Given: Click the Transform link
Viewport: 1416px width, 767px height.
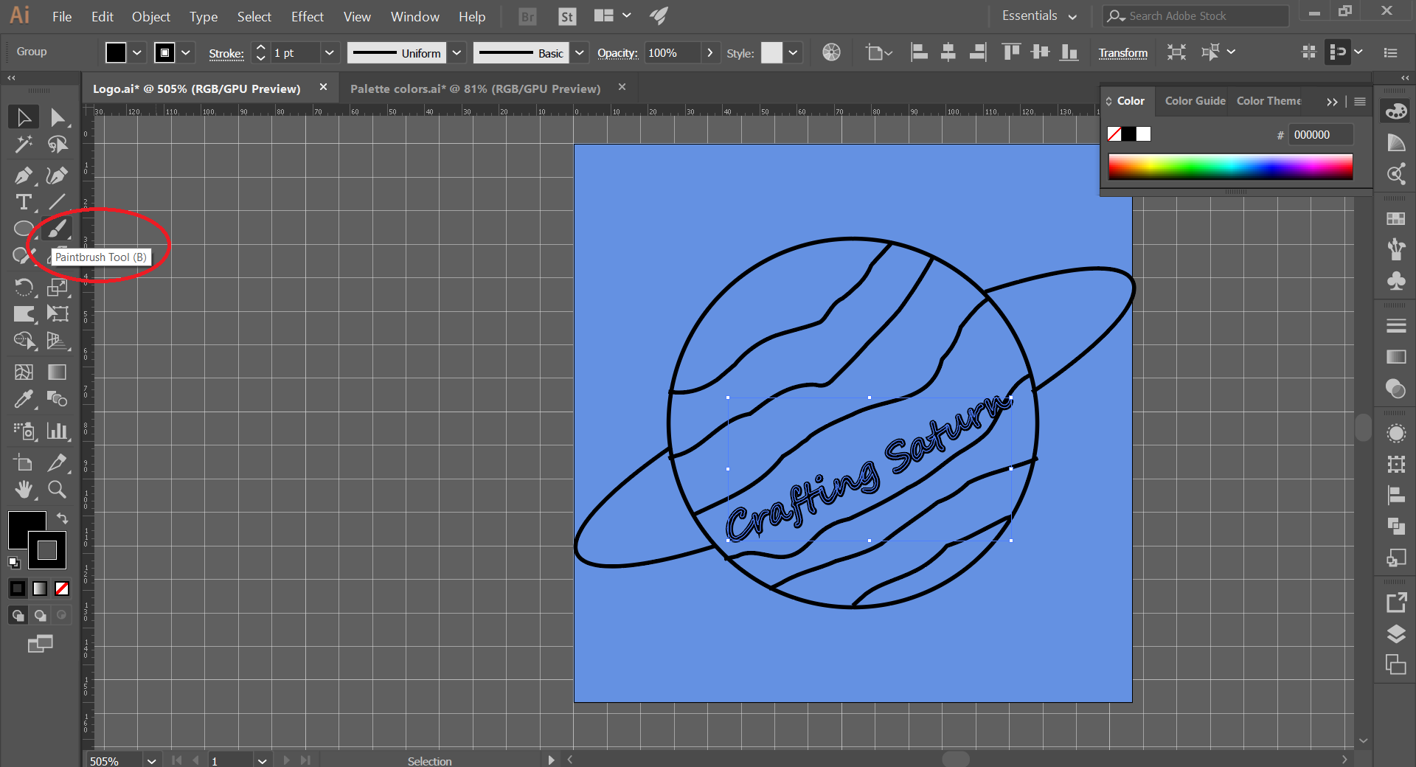Looking at the screenshot, I should [x=1122, y=53].
